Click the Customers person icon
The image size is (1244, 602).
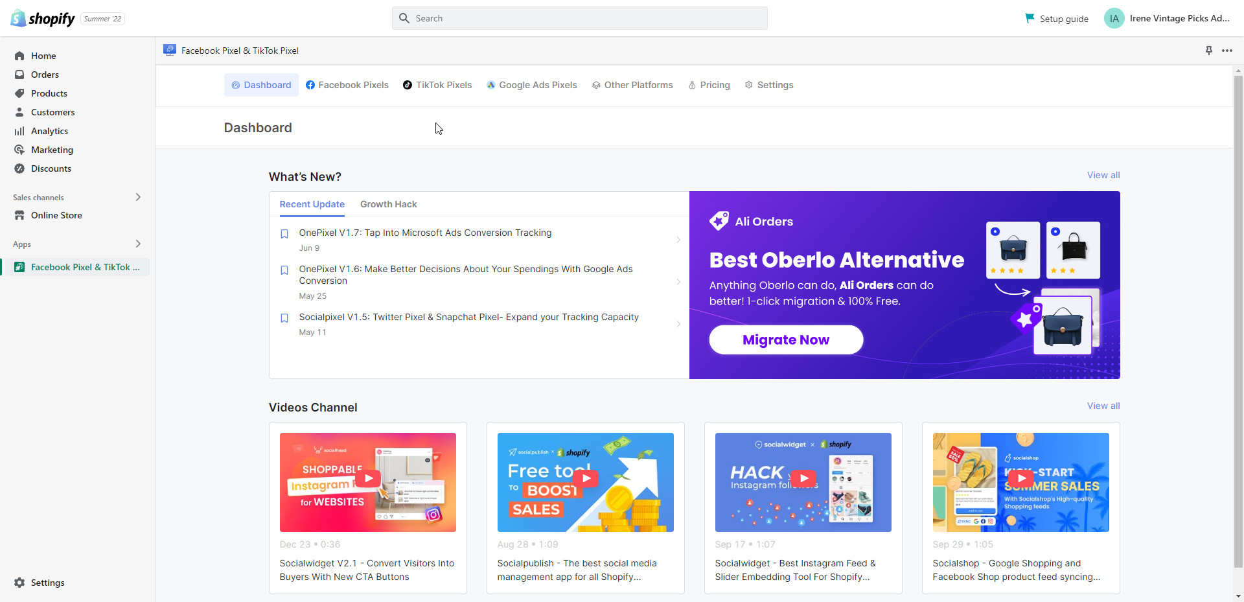coord(19,112)
